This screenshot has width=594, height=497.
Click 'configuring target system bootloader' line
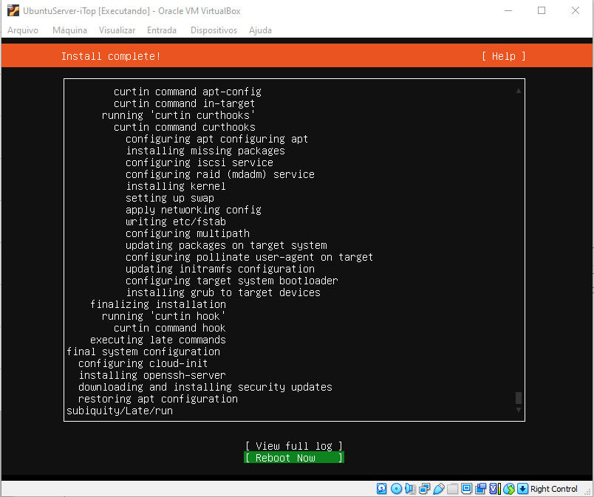(232, 281)
